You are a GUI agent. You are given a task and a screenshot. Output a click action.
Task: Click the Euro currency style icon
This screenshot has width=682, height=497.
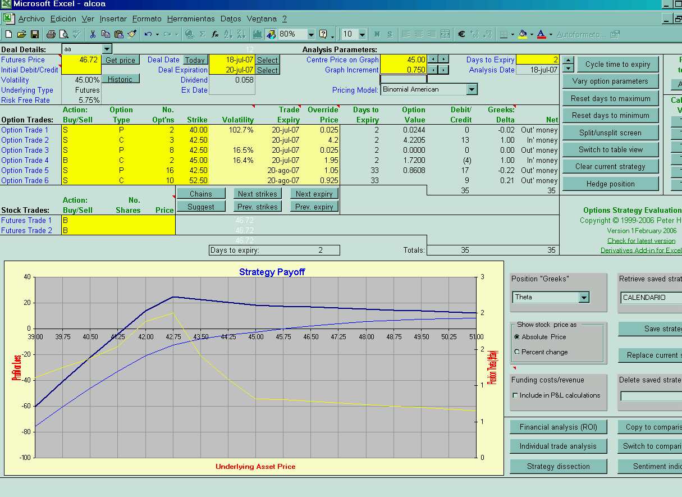tap(461, 34)
